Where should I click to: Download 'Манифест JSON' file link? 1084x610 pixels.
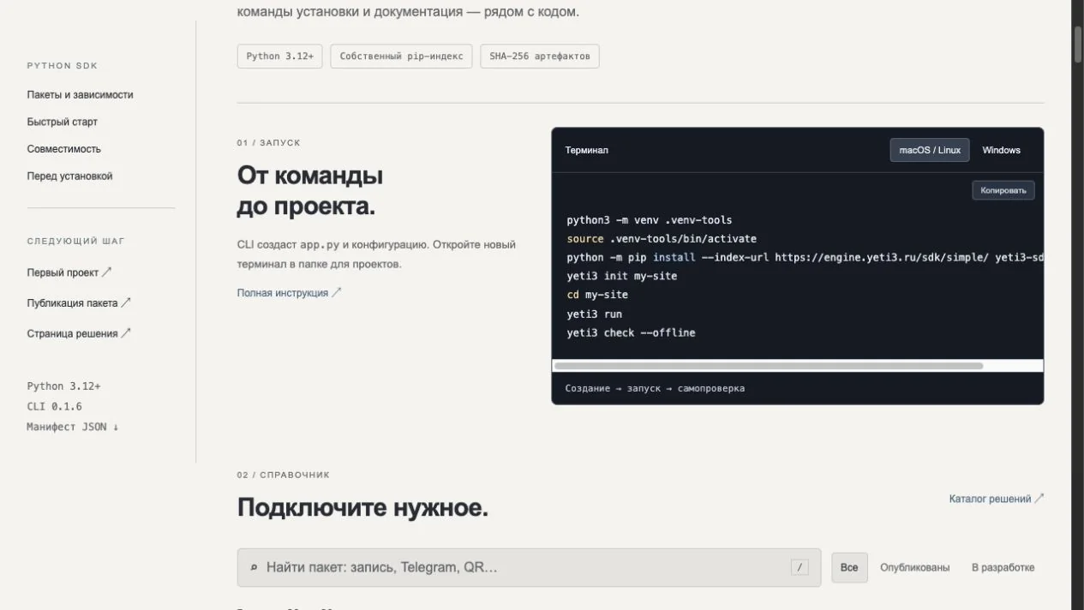click(73, 427)
